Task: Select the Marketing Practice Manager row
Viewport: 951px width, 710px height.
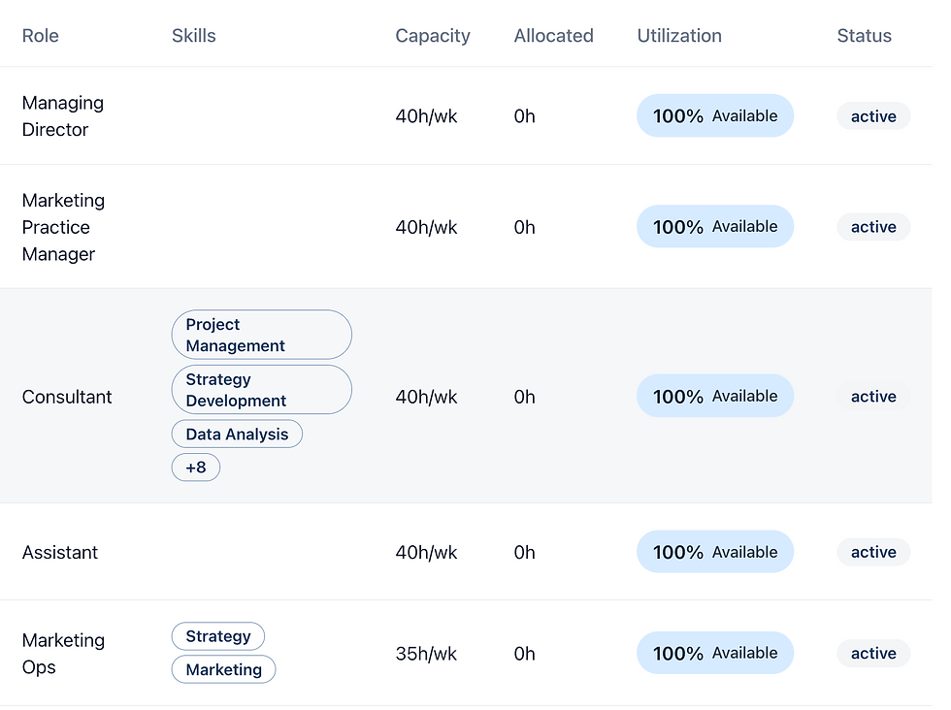Action: click(x=63, y=227)
